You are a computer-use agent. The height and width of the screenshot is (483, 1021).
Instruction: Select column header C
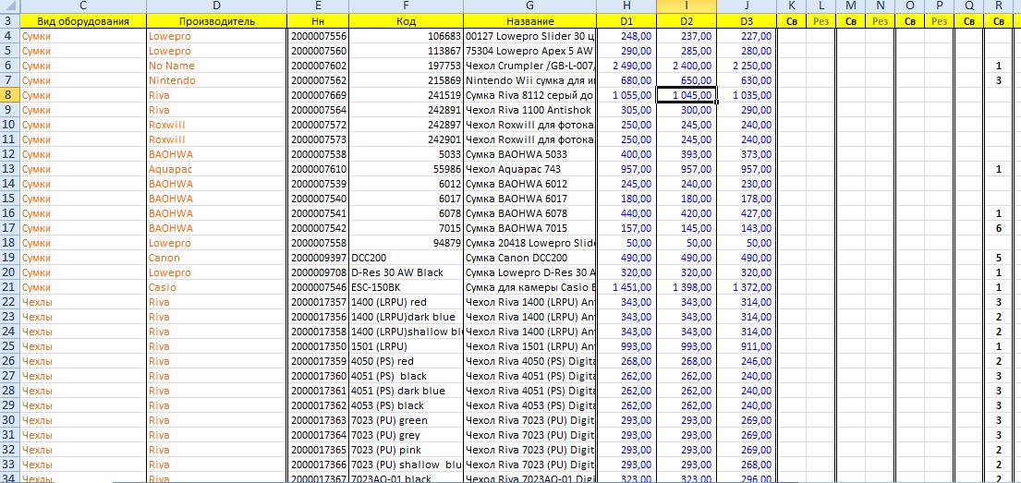(82, 6)
